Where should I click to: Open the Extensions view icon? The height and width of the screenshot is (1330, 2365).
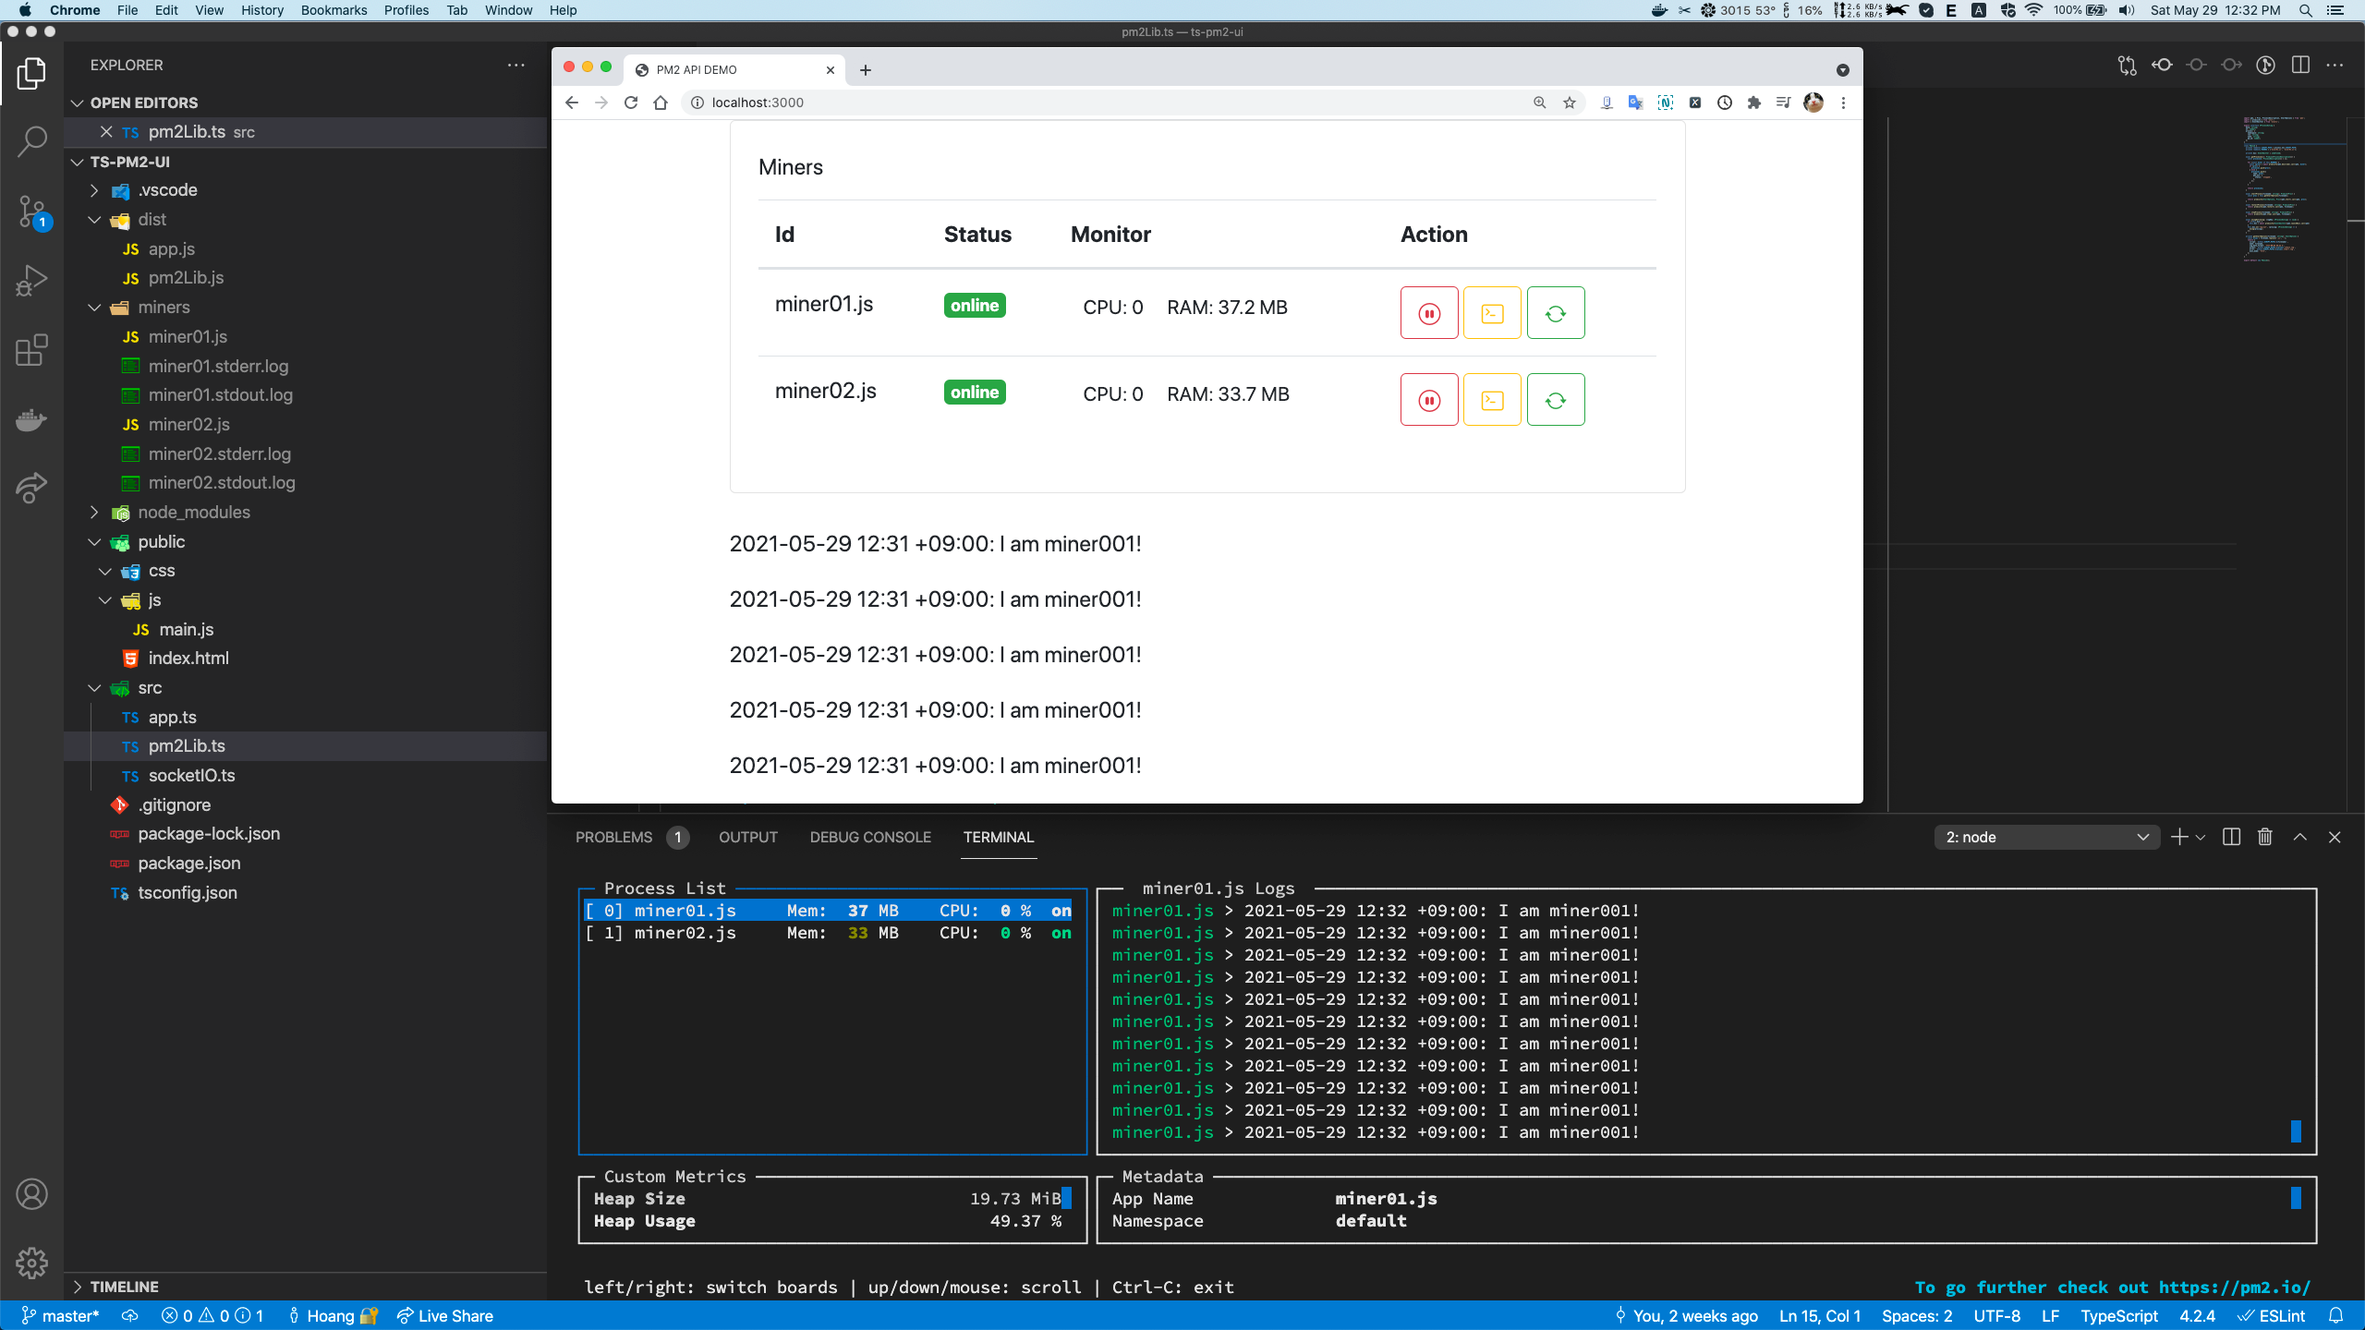click(x=31, y=350)
